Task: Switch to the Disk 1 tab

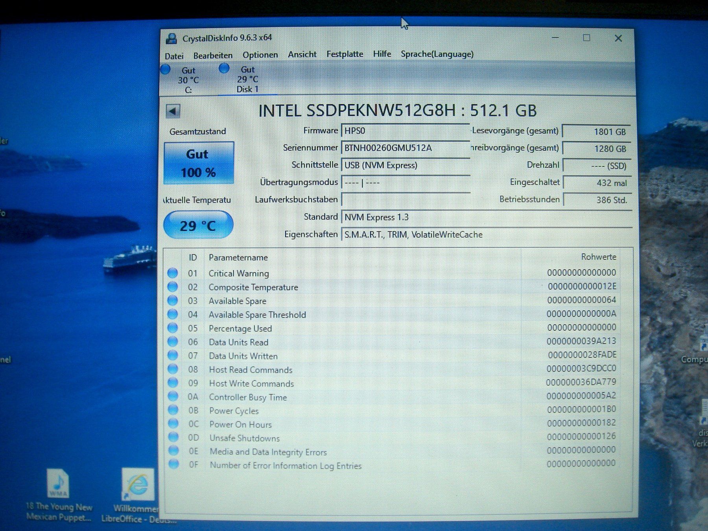Action: 247,79
